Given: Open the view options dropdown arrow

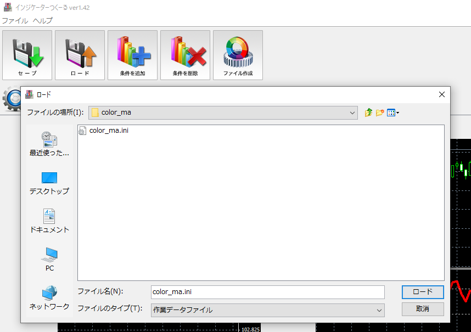Looking at the screenshot, I should point(396,112).
